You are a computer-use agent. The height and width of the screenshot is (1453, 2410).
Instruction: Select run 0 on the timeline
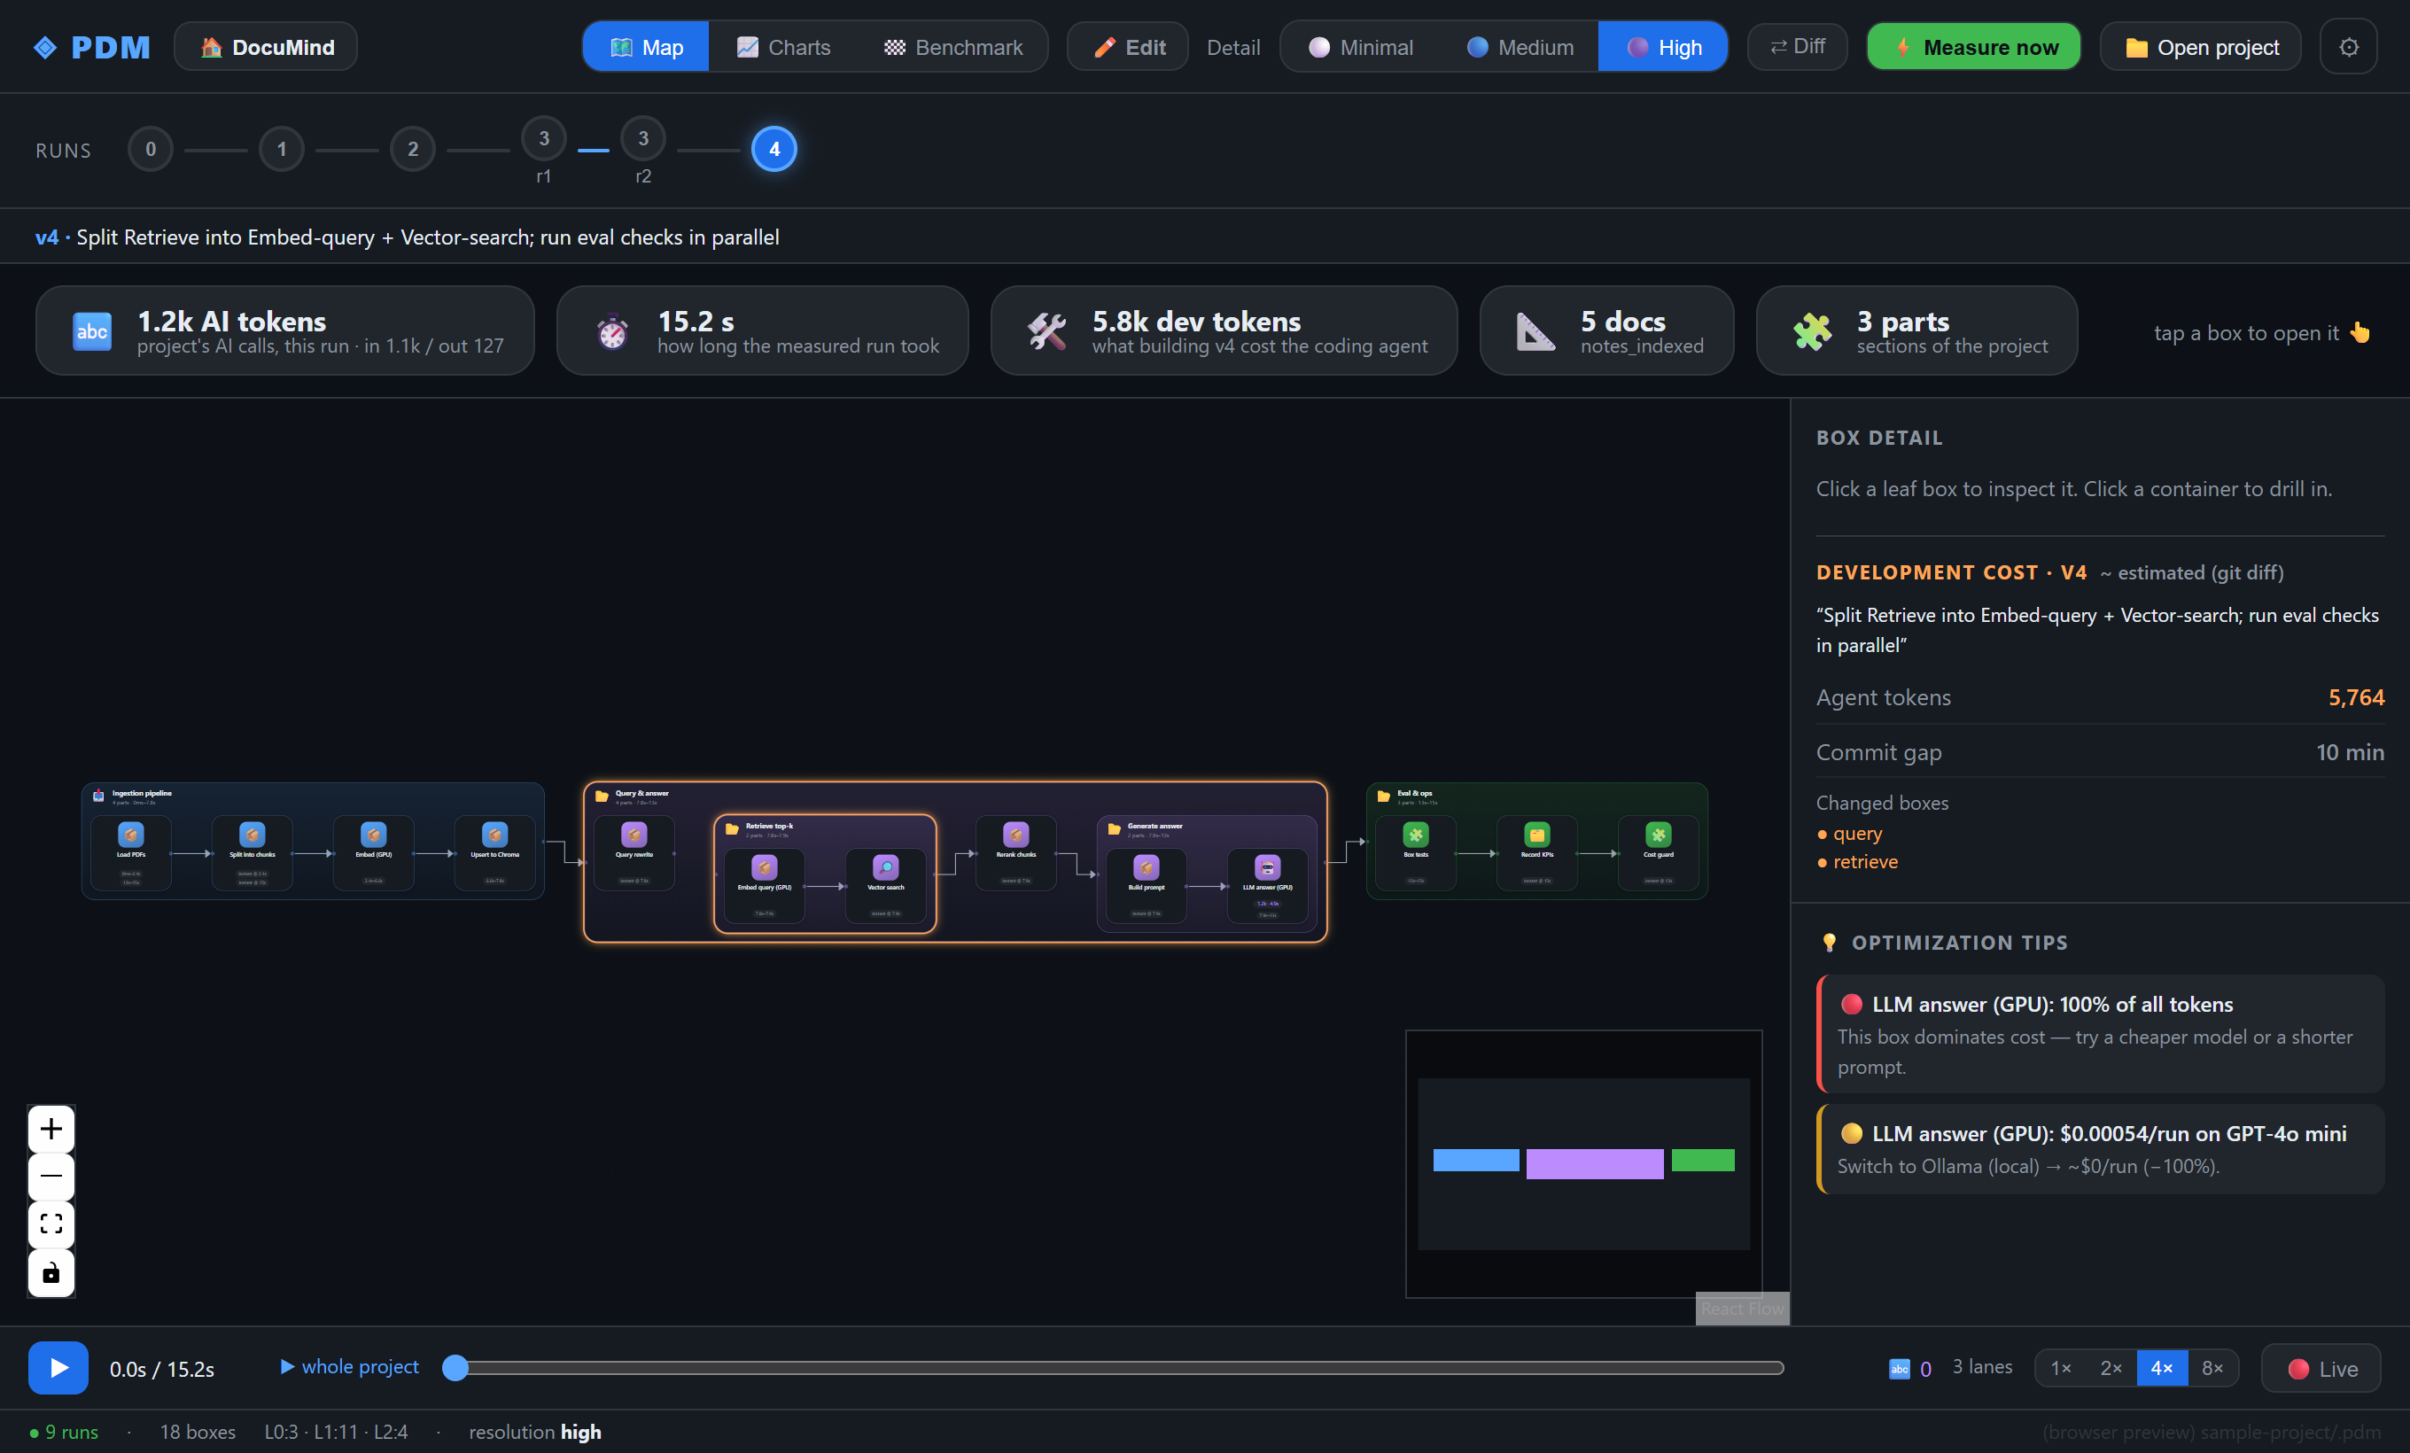151,149
